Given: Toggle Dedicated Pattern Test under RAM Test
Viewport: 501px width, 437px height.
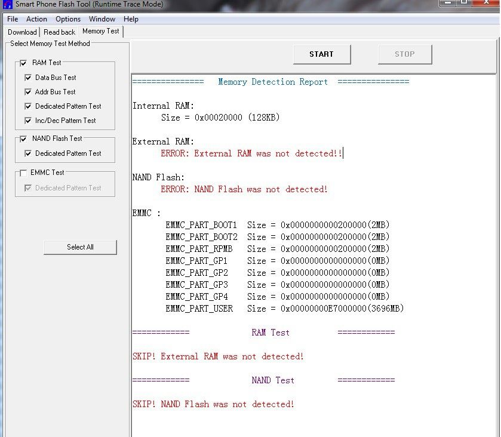Looking at the screenshot, I should pyautogui.click(x=28, y=106).
